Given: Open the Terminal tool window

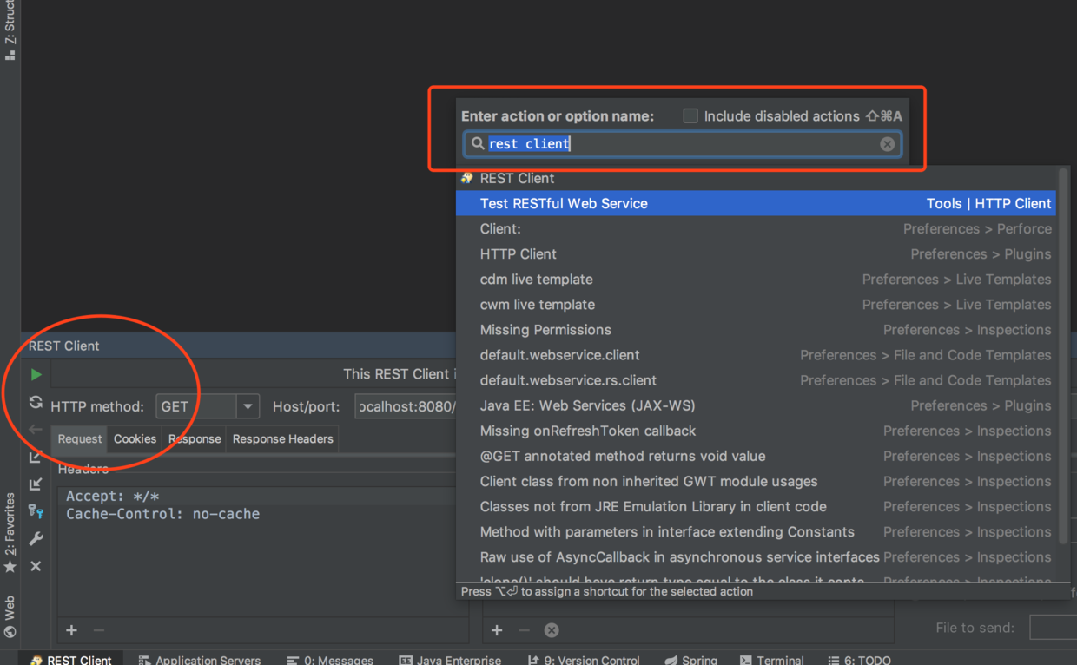Looking at the screenshot, I should tap(772, 660).
